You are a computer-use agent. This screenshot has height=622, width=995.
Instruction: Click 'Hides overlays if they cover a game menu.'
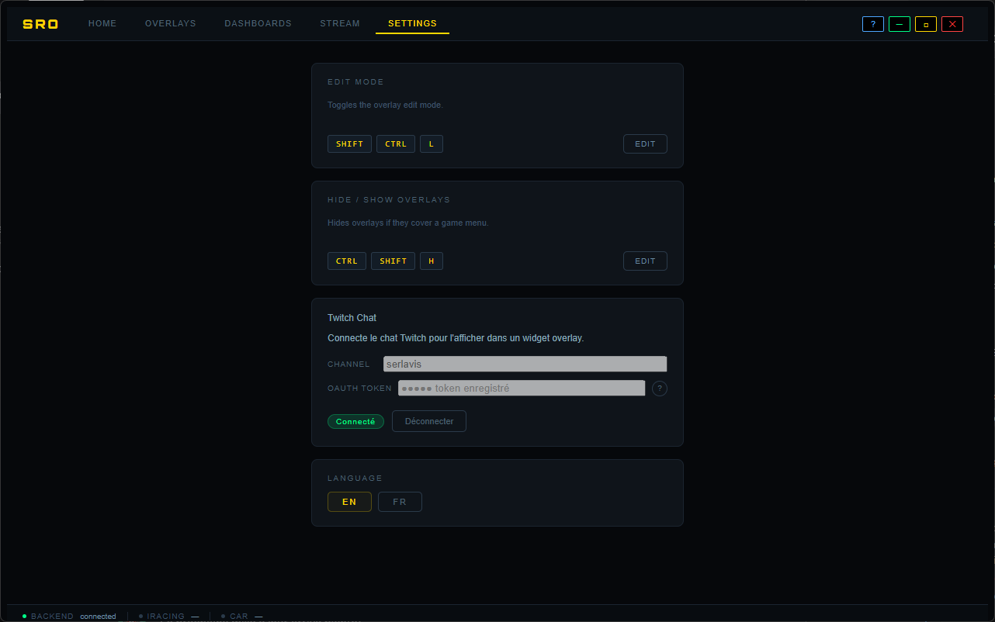408,223
